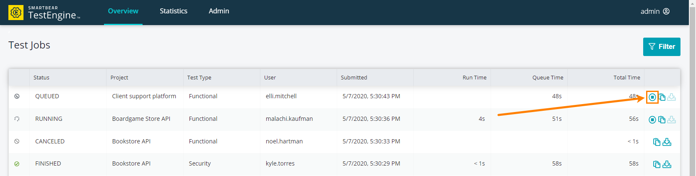Copy details of the finished Bookstore API job
The image size is (696, 176).
(x=657, y=164)
